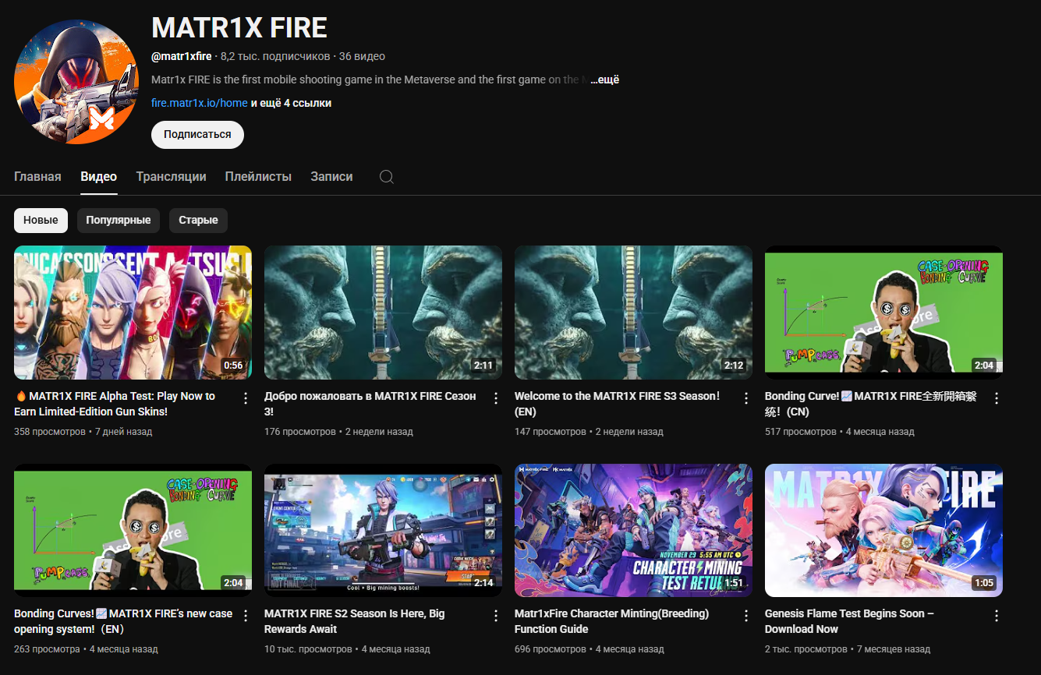This screenshot has width=1041, height=675.
Task: Expand channel description with …ещё
Action: click(x=604, y=80)
